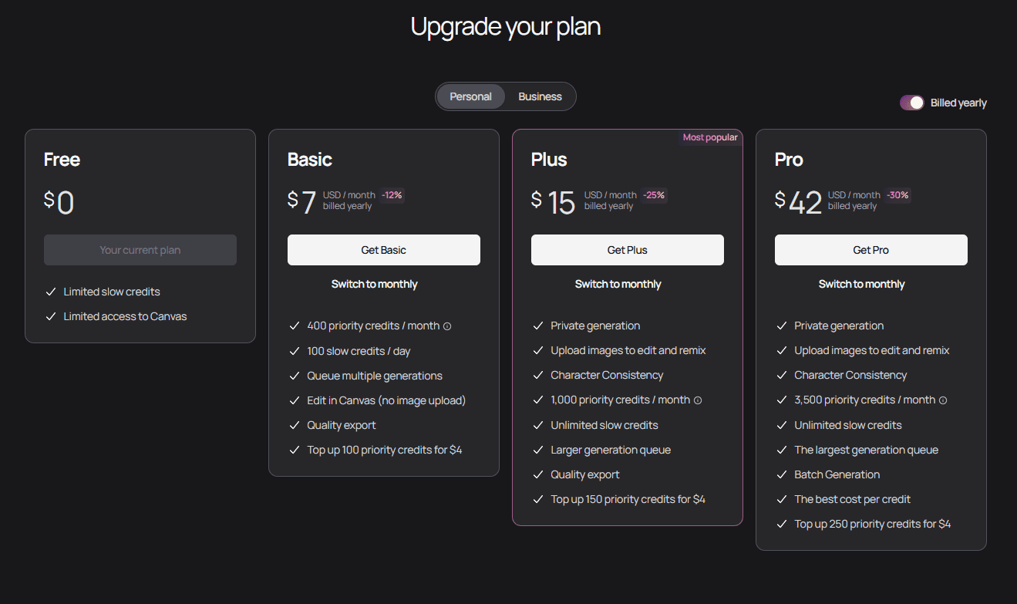Image resolution: width=1017 pixels, height=604 pixels.
Task: Click Switch to monthly under Pro
Action: [861, 284]
